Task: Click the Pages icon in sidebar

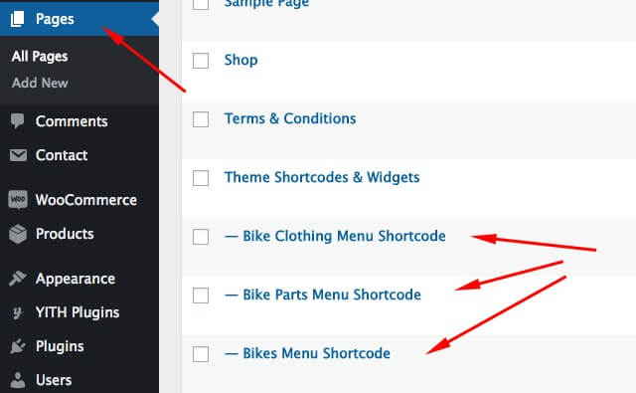Action: (18, 19)
